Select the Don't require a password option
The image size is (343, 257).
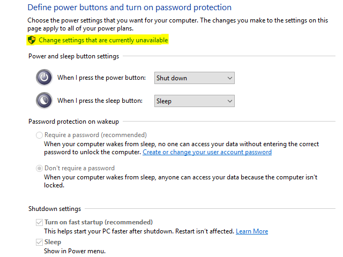tap(39, 168)
